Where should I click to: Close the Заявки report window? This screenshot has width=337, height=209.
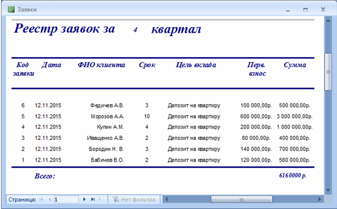(x=323, y=9)
